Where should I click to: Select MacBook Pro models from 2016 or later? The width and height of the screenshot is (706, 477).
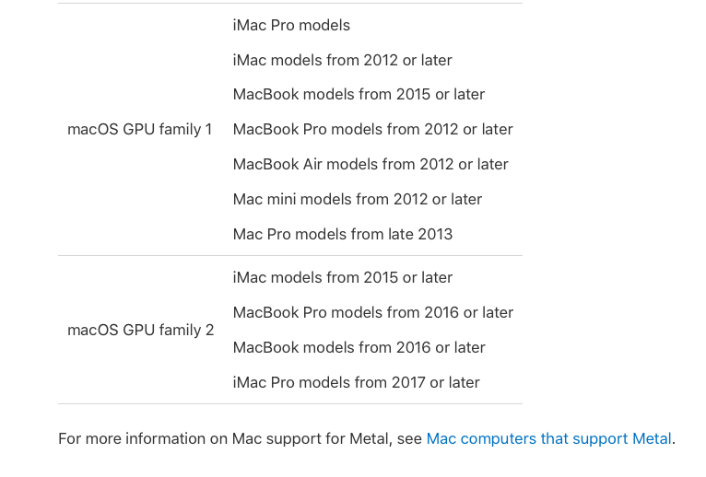[x=373, y=313]
